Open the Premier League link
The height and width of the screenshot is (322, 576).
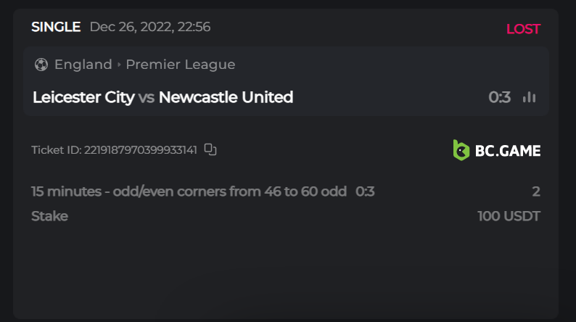pos(181,65)
